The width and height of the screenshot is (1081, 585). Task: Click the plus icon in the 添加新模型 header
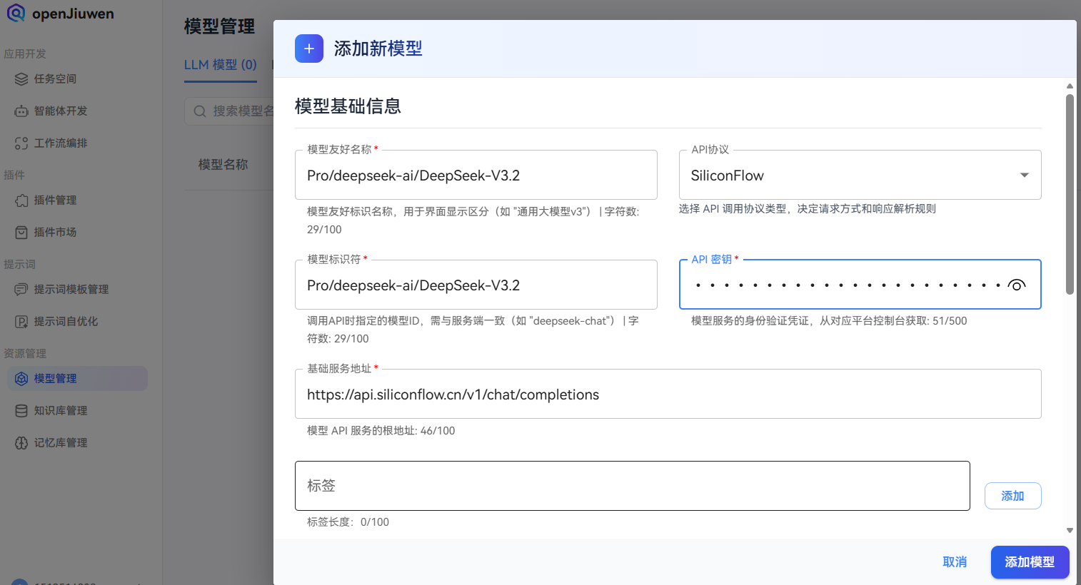(x=308, y=49)
